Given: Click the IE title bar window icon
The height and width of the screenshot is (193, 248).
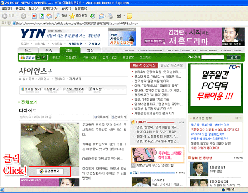Looking at the screenshot, I should 2,3.
